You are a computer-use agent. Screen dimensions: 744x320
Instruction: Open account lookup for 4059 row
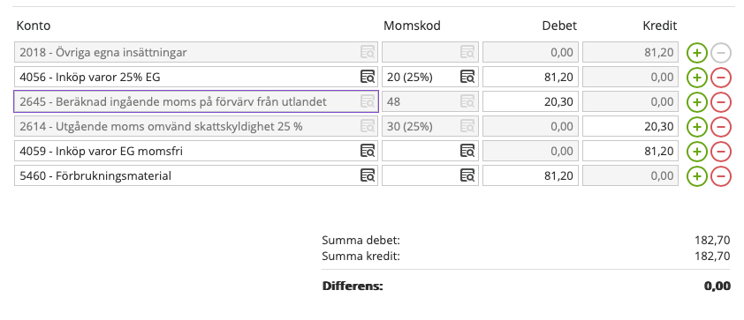coord(368,151)
